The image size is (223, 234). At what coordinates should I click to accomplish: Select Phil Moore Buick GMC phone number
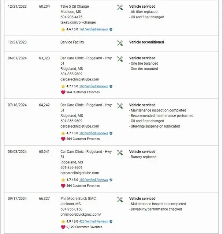pos(71,209)
